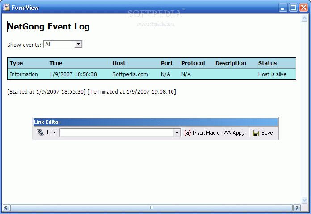Click the N/A cell under Protocol
Screen dimensions: 311x214
[x=186, y=74]
